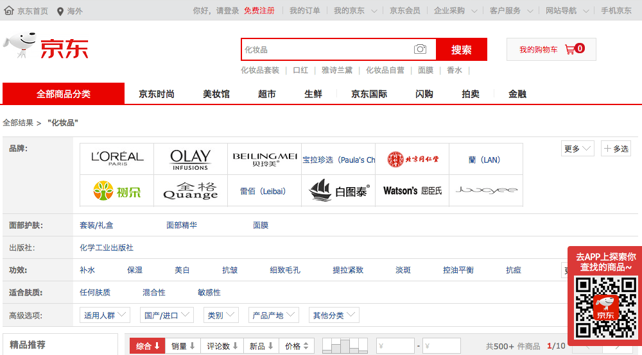Go to 京东国际 tab
This screenshot has height=355, width=642.
click(x=369, y=94)
